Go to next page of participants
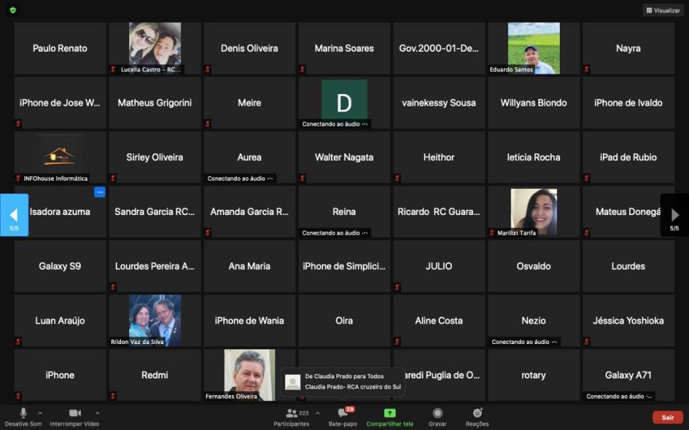Viewport: 689px width, 430px height. [x=674, y=215]
